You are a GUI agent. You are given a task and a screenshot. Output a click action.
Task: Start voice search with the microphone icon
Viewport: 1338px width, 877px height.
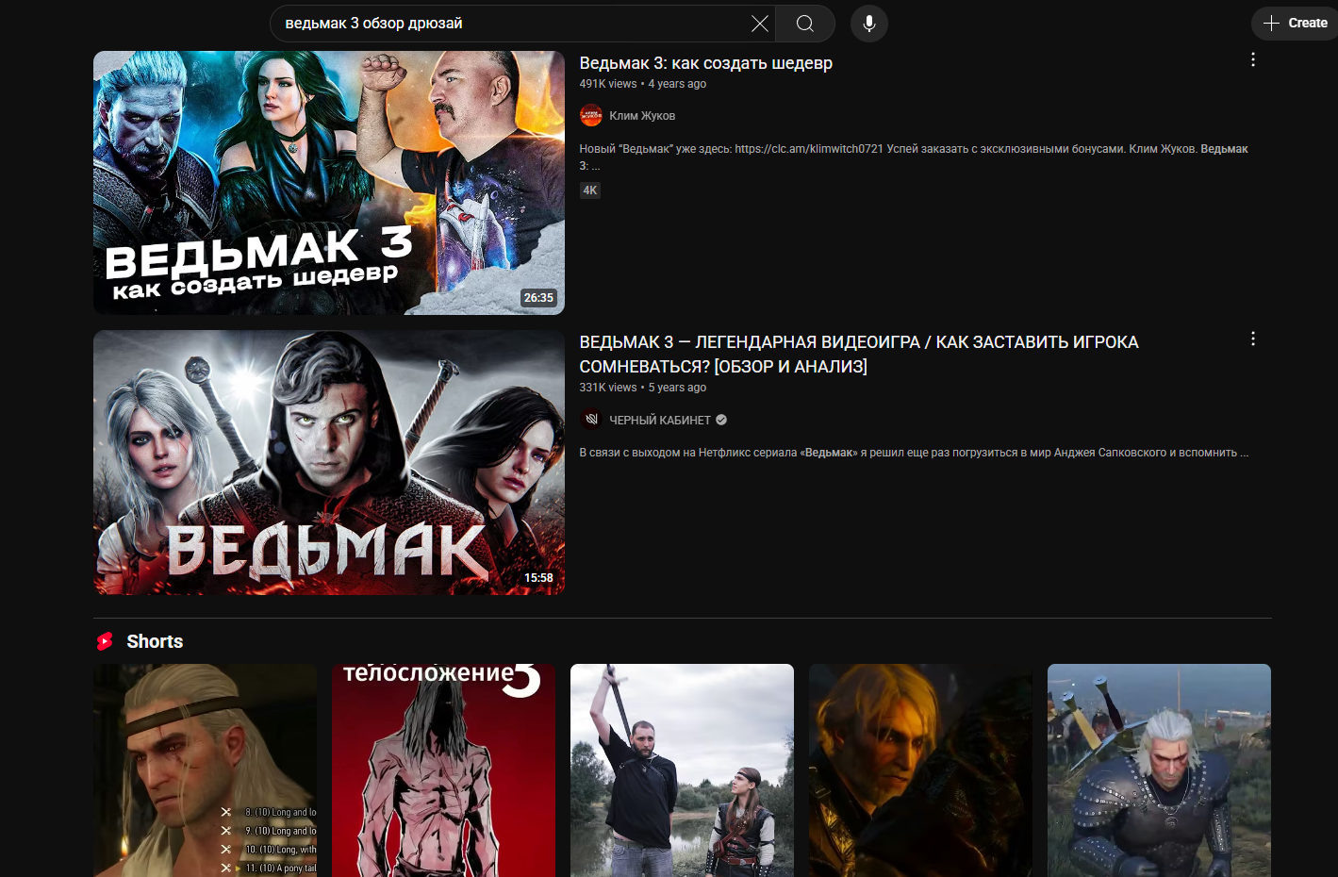click(869, 24)
